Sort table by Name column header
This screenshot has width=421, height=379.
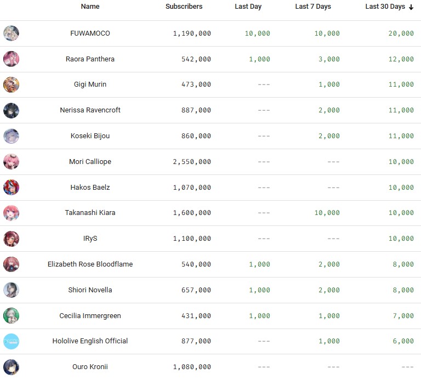[90, 7]
